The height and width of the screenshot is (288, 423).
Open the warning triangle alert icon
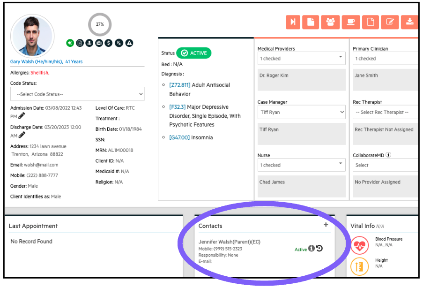[129, 43]
